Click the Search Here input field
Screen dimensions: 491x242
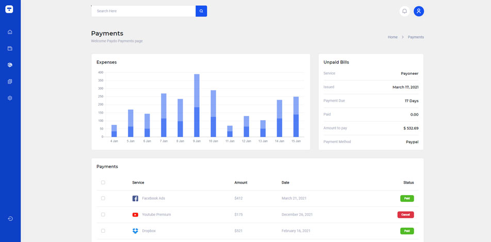click(143, 11)
